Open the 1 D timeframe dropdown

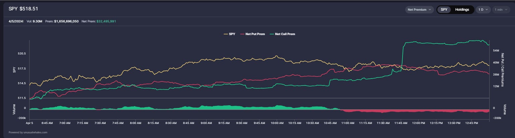pos(483,9)
